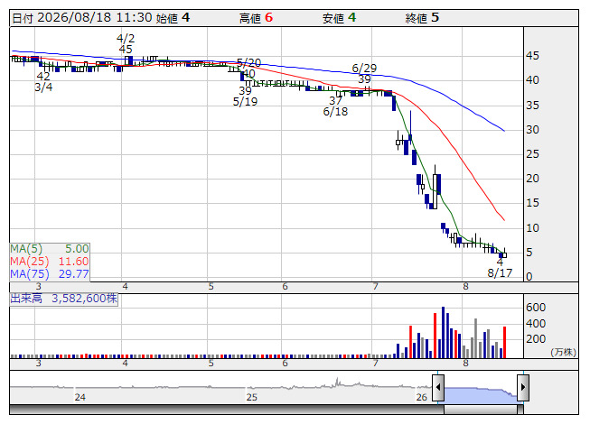Click the MA(75) 29.77 legend entry
Image resolution: width=590 pixels, height=424 pixels.
coord(50,274)
